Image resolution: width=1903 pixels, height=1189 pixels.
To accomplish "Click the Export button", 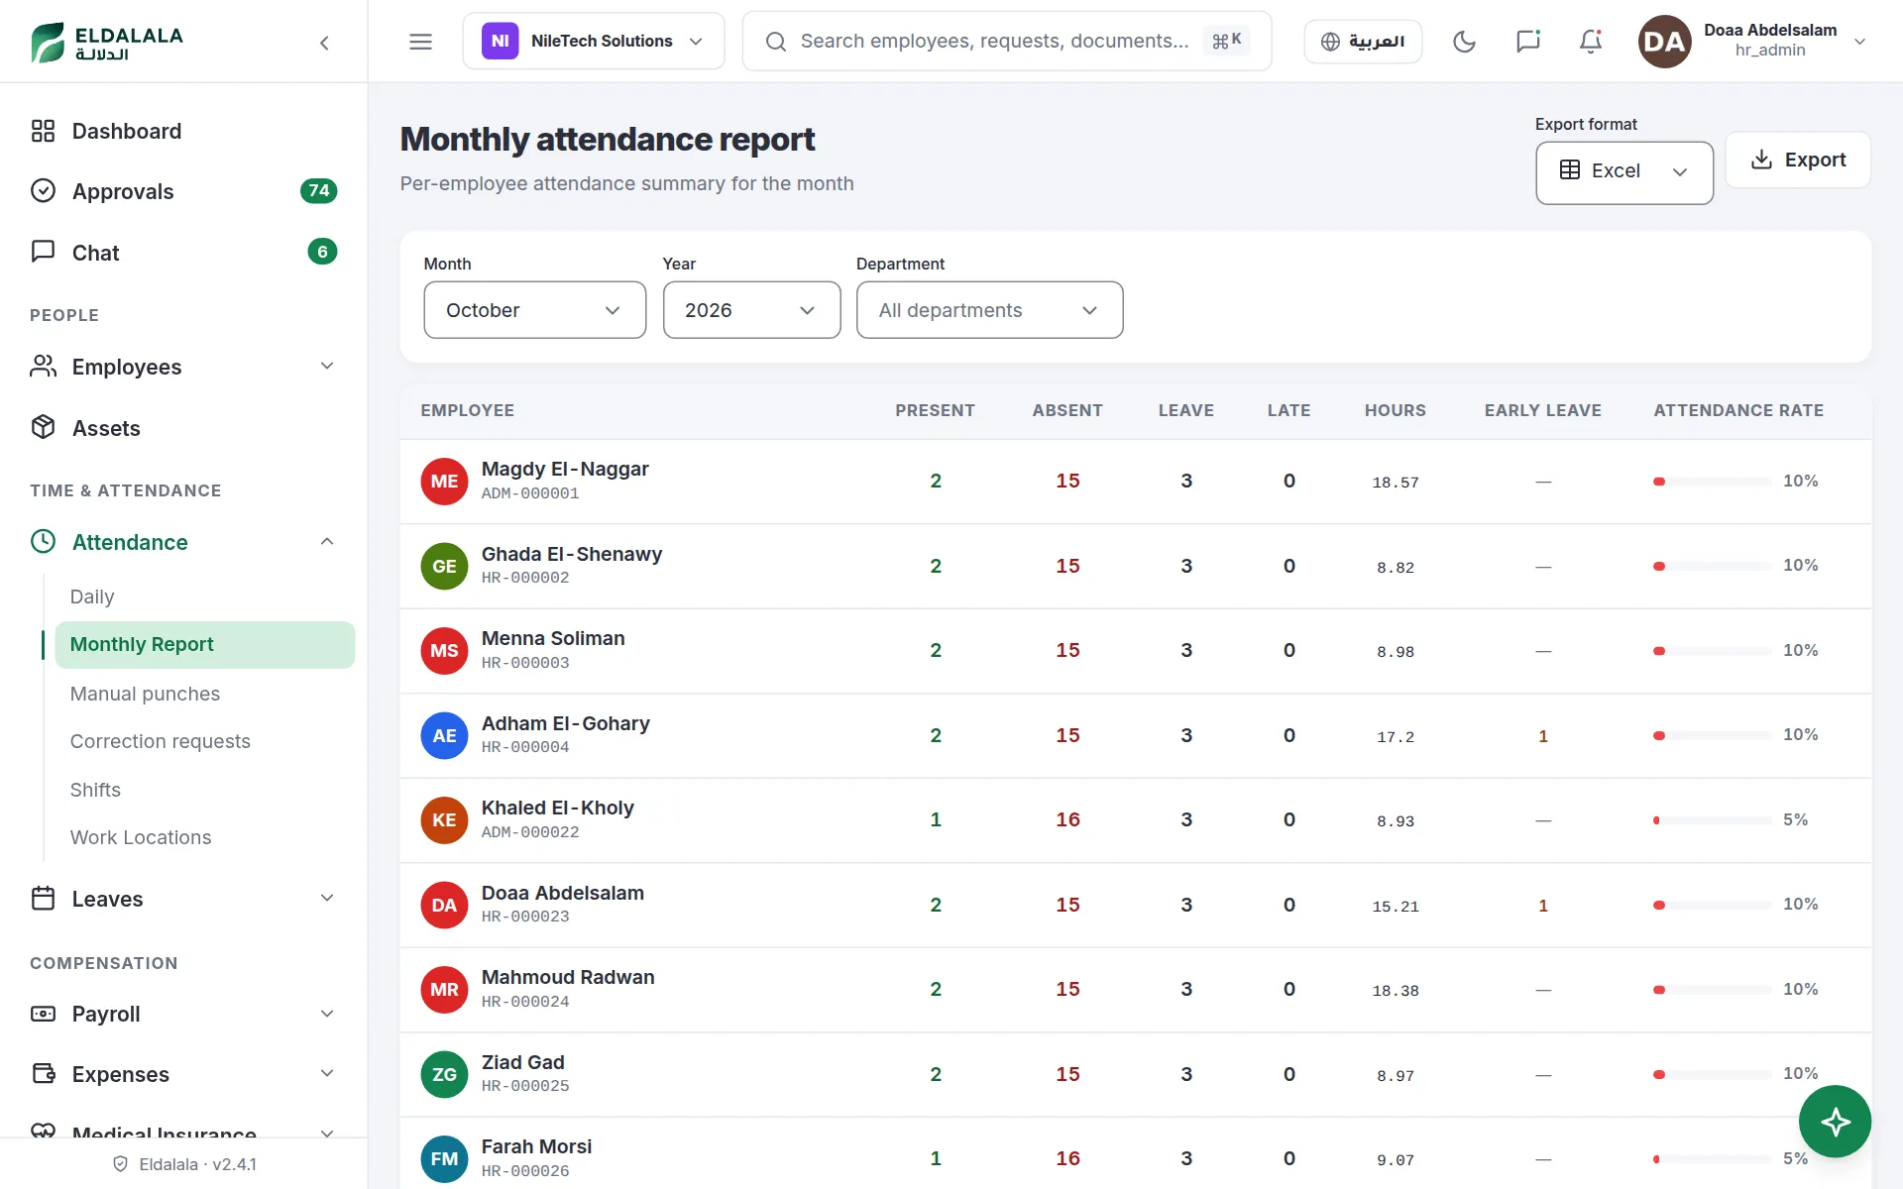I will (x=1797, y=160).
